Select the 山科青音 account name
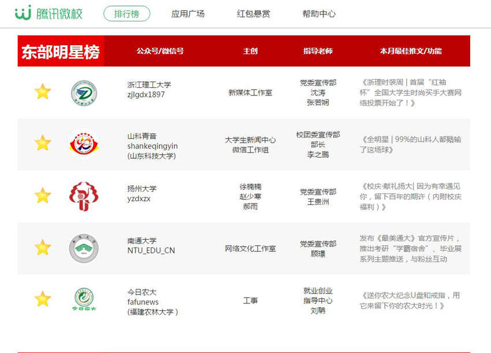 142,136
